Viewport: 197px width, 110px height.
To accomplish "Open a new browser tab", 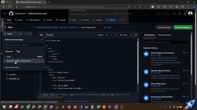I will coord(49,2).
